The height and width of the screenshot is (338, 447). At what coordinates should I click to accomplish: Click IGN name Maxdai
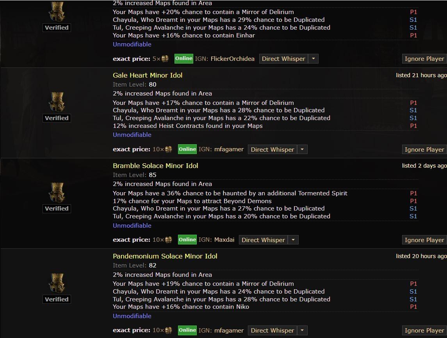(224, 240)
